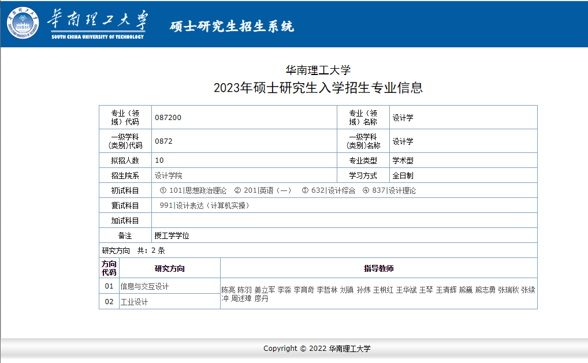Select research direction 信息与交互设计
Viewport: 588px width, 363px height.
click(x=144, y=286)
